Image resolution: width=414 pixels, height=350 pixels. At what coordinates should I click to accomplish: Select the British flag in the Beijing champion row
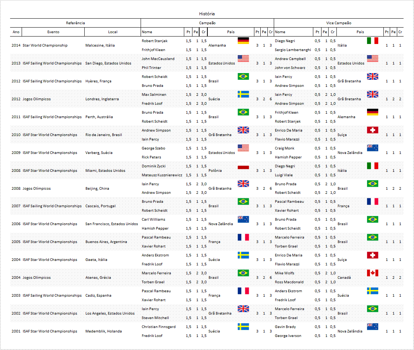pyautogui.click(x=243, y=184)
